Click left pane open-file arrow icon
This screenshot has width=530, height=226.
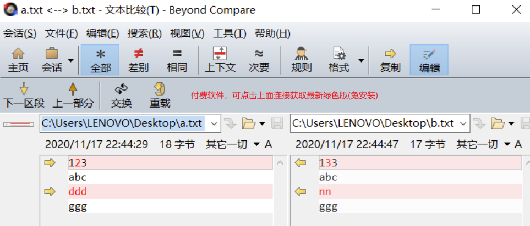click(x=231, y=123)
